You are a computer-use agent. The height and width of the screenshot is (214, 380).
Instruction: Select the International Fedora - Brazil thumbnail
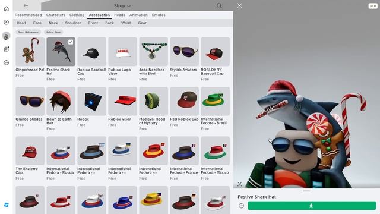pyautogui.click(x=215, y=101)
